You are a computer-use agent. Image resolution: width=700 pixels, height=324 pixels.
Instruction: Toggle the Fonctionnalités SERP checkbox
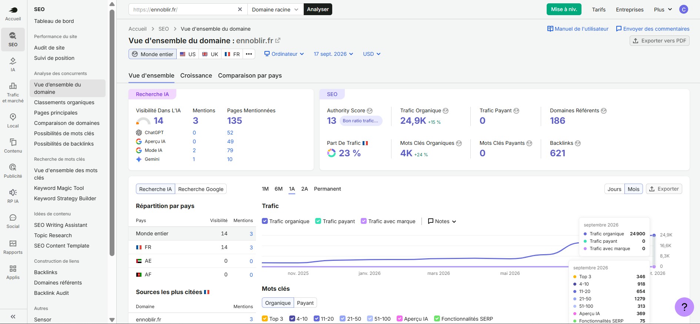[x=437, y=318]
